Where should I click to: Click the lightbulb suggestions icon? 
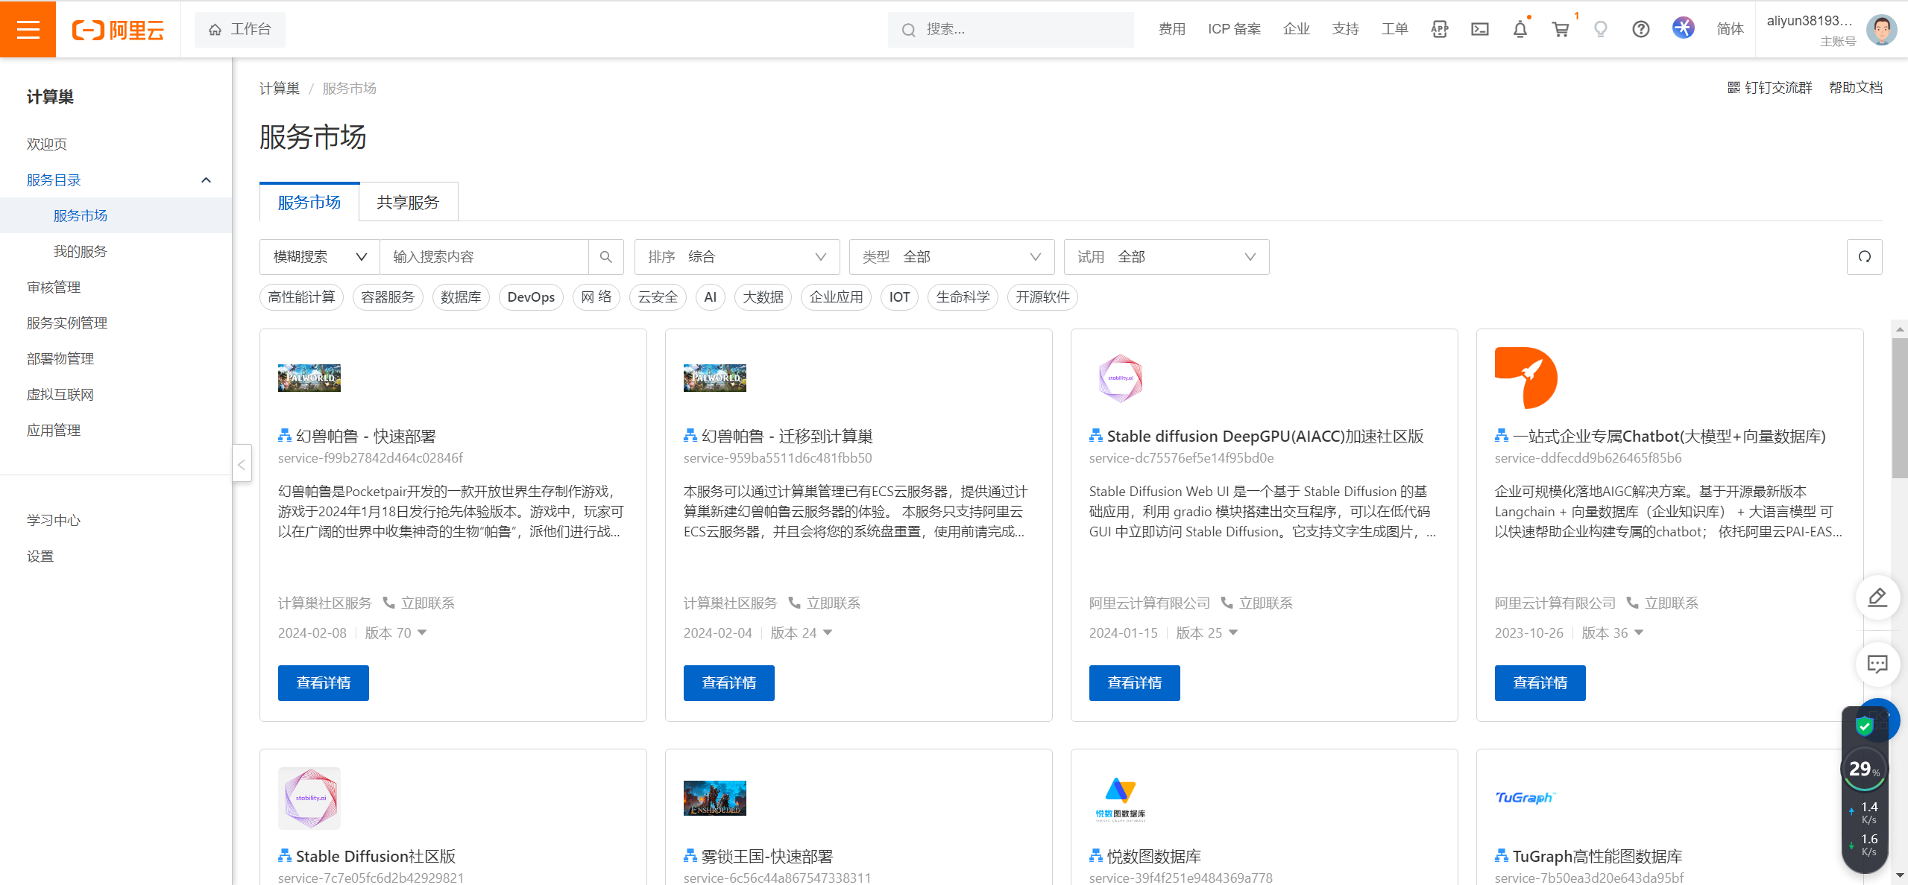pos(1601,29)
